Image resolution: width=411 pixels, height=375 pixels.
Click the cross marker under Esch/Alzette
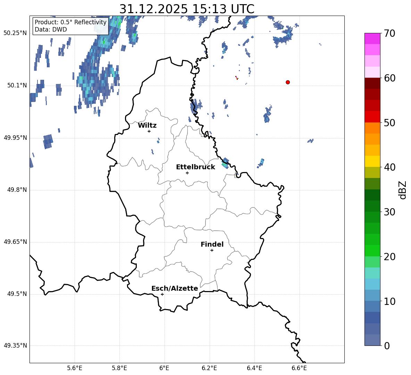[162, 294]
